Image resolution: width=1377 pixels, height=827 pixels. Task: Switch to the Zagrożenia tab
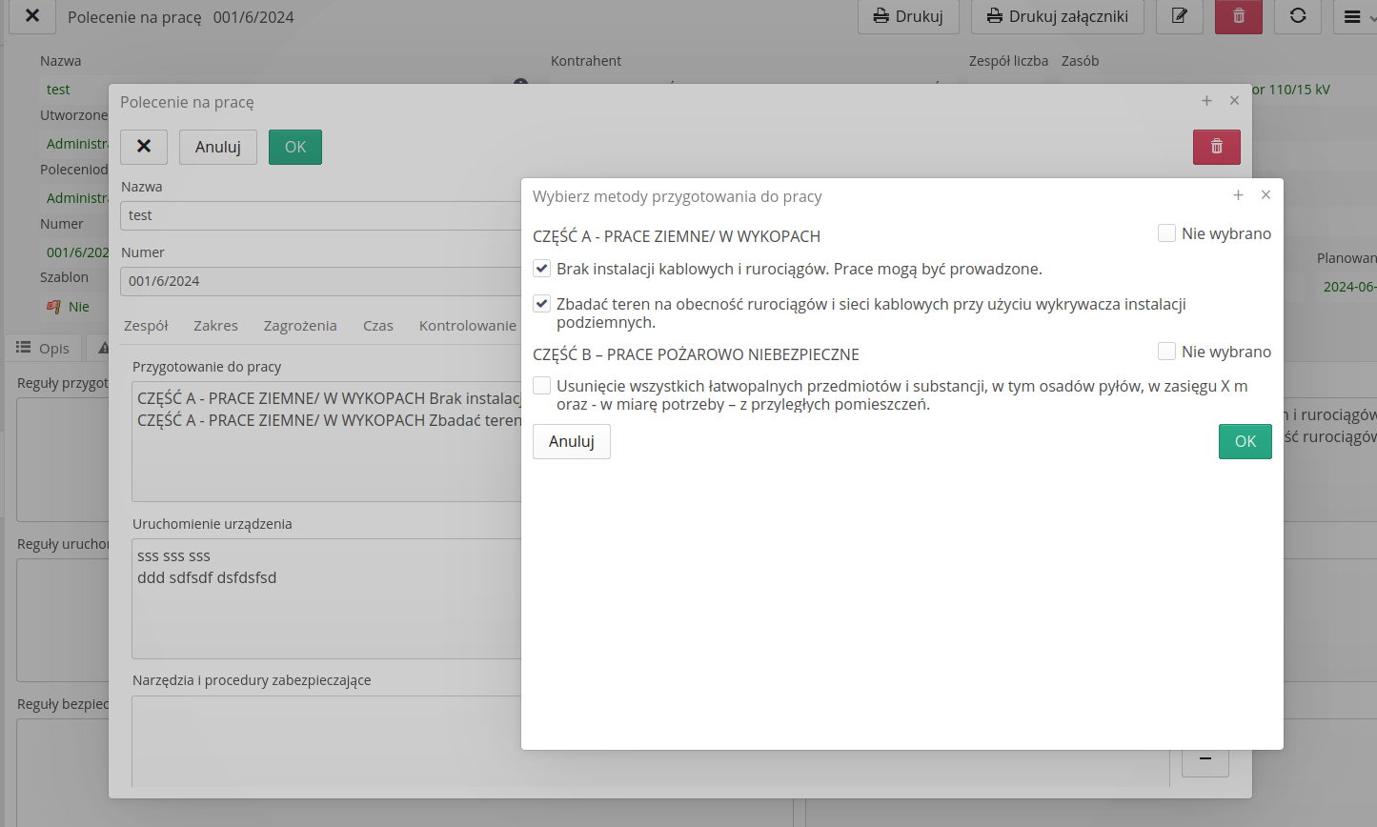(x=300, y=326)
